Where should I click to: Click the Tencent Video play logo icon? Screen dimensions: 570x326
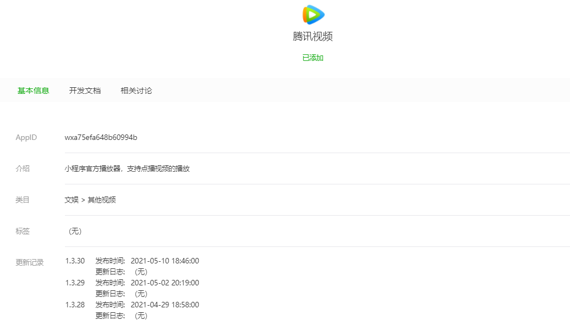(314, 15)
